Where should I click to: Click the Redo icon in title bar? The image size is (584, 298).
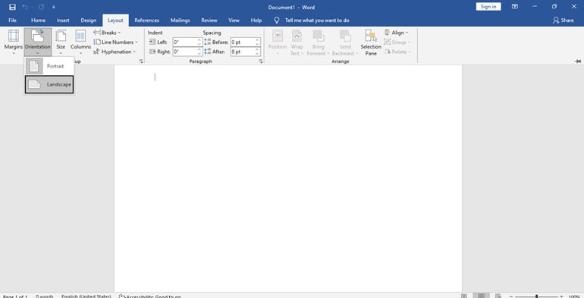[x=41, y=7]
